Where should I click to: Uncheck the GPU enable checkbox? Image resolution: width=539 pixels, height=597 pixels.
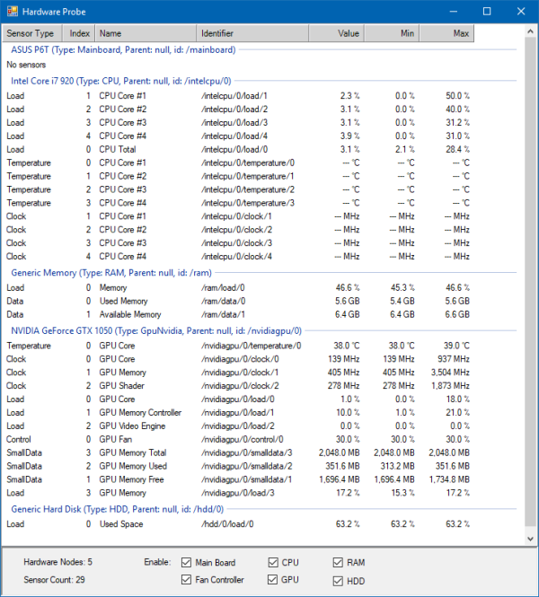click(x=273, y=579)
